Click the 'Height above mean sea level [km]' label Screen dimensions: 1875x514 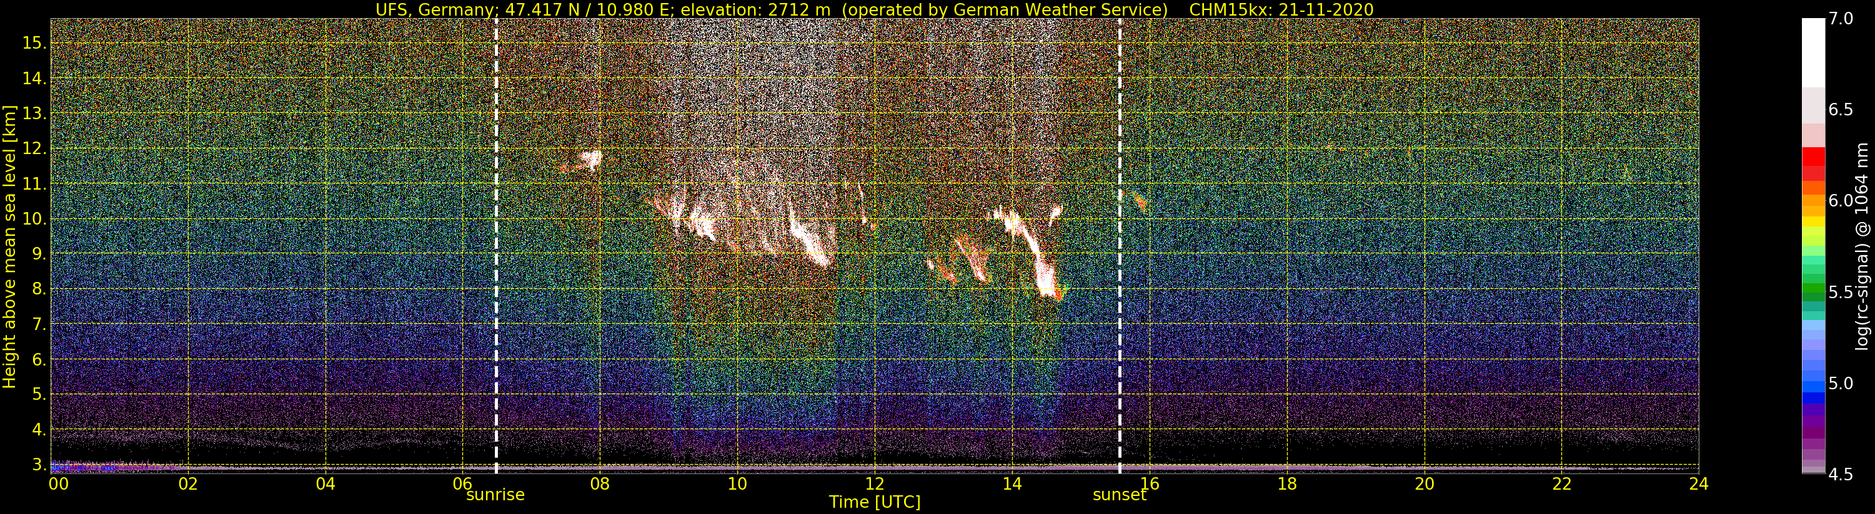click(9, 246)
